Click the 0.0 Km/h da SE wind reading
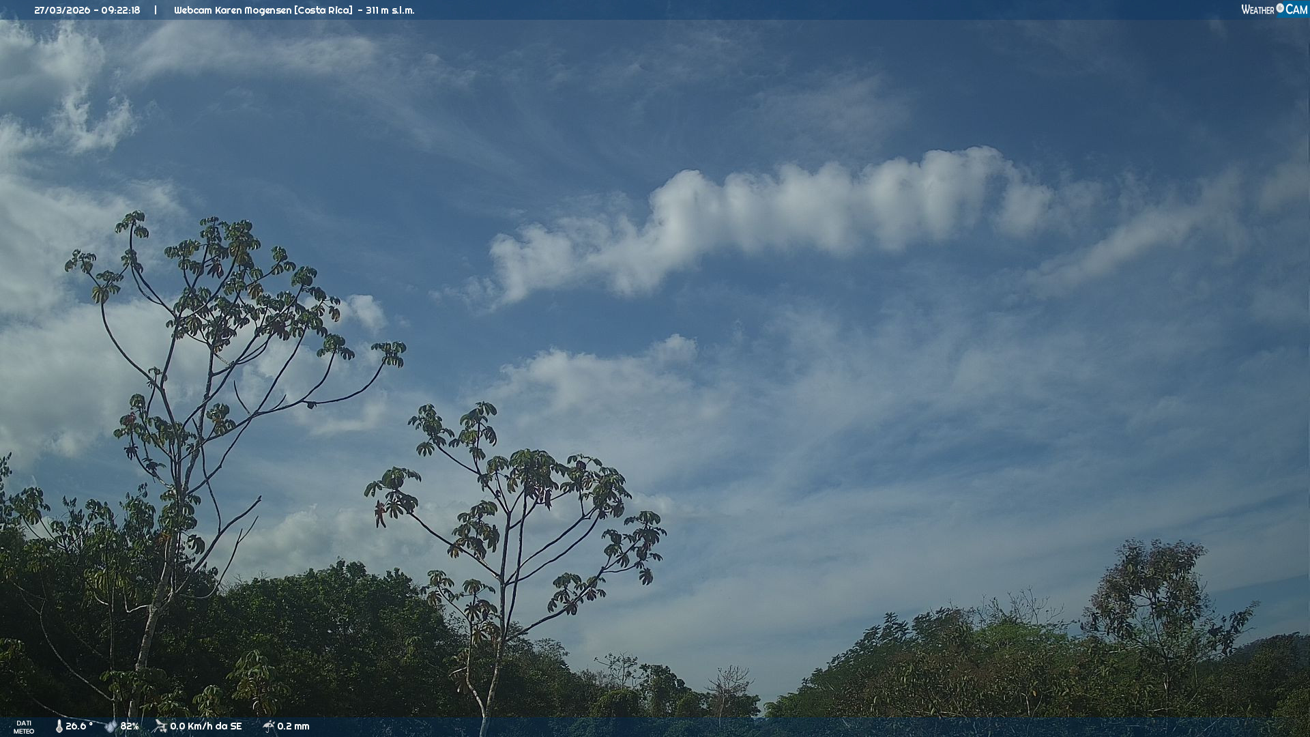Viewport: 1310px width, 737px height. coord(206,726)
